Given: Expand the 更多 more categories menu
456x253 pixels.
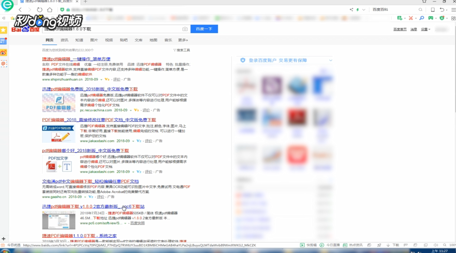Looking at the screenshot, I should (183, 40).
